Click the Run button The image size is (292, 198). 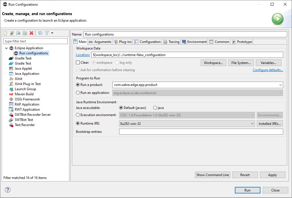click(247, 190)
